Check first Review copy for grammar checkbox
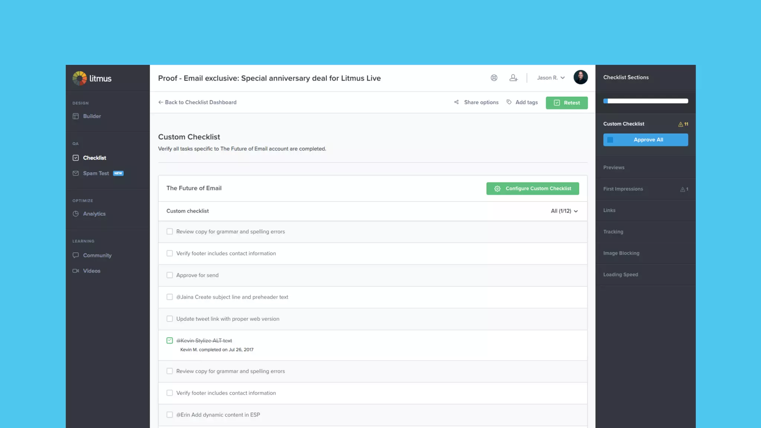 click(170, 231)
